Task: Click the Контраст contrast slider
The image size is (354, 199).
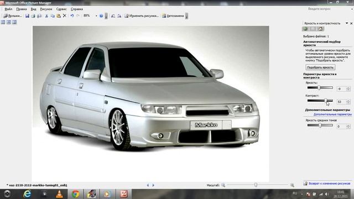Action: (x=320, y=101)
